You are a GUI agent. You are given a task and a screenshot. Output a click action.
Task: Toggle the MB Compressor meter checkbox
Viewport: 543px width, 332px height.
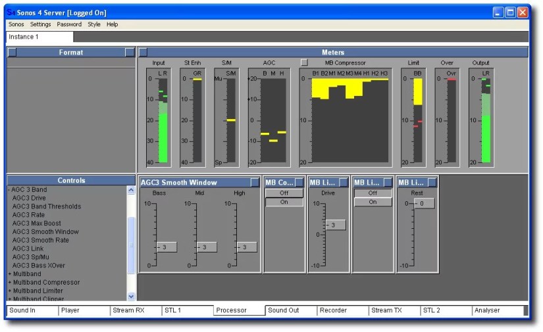[x=304, y=62]
